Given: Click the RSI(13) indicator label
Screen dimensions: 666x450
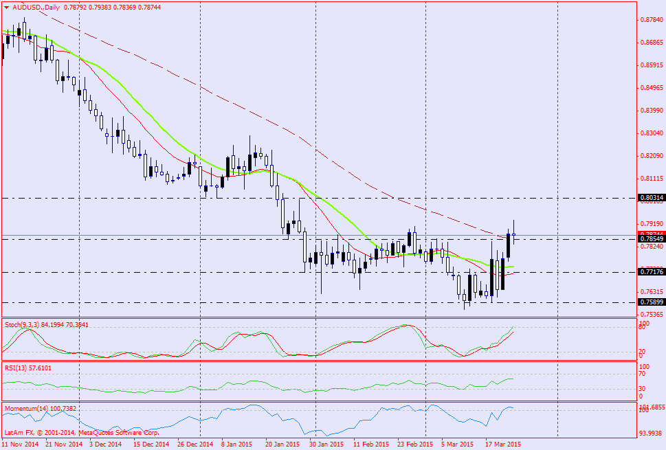Looking at the screenshot, I should coord(17,368).
